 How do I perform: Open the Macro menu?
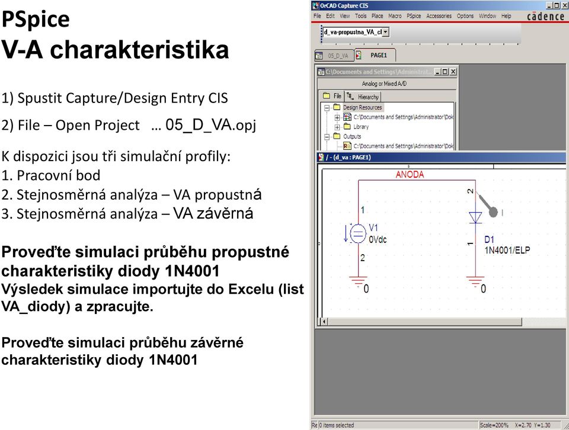(395, 16)
